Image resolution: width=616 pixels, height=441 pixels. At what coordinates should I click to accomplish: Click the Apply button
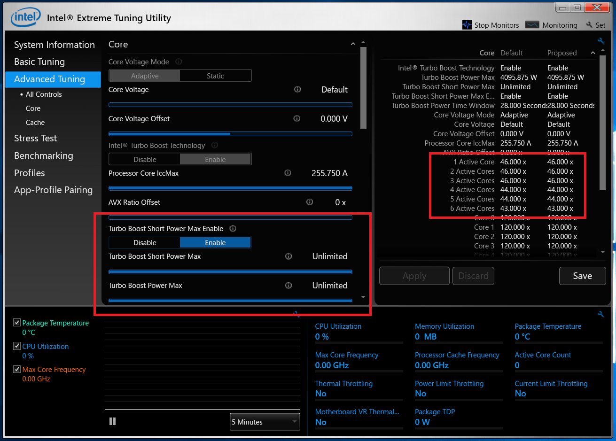click(414, 276)
